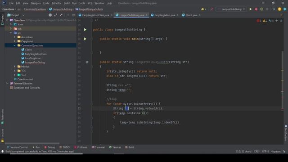The height and width of the screenshot is (162, 288).
Task: Click the yellow warnings indicator
Action: [x=265, y=21]
